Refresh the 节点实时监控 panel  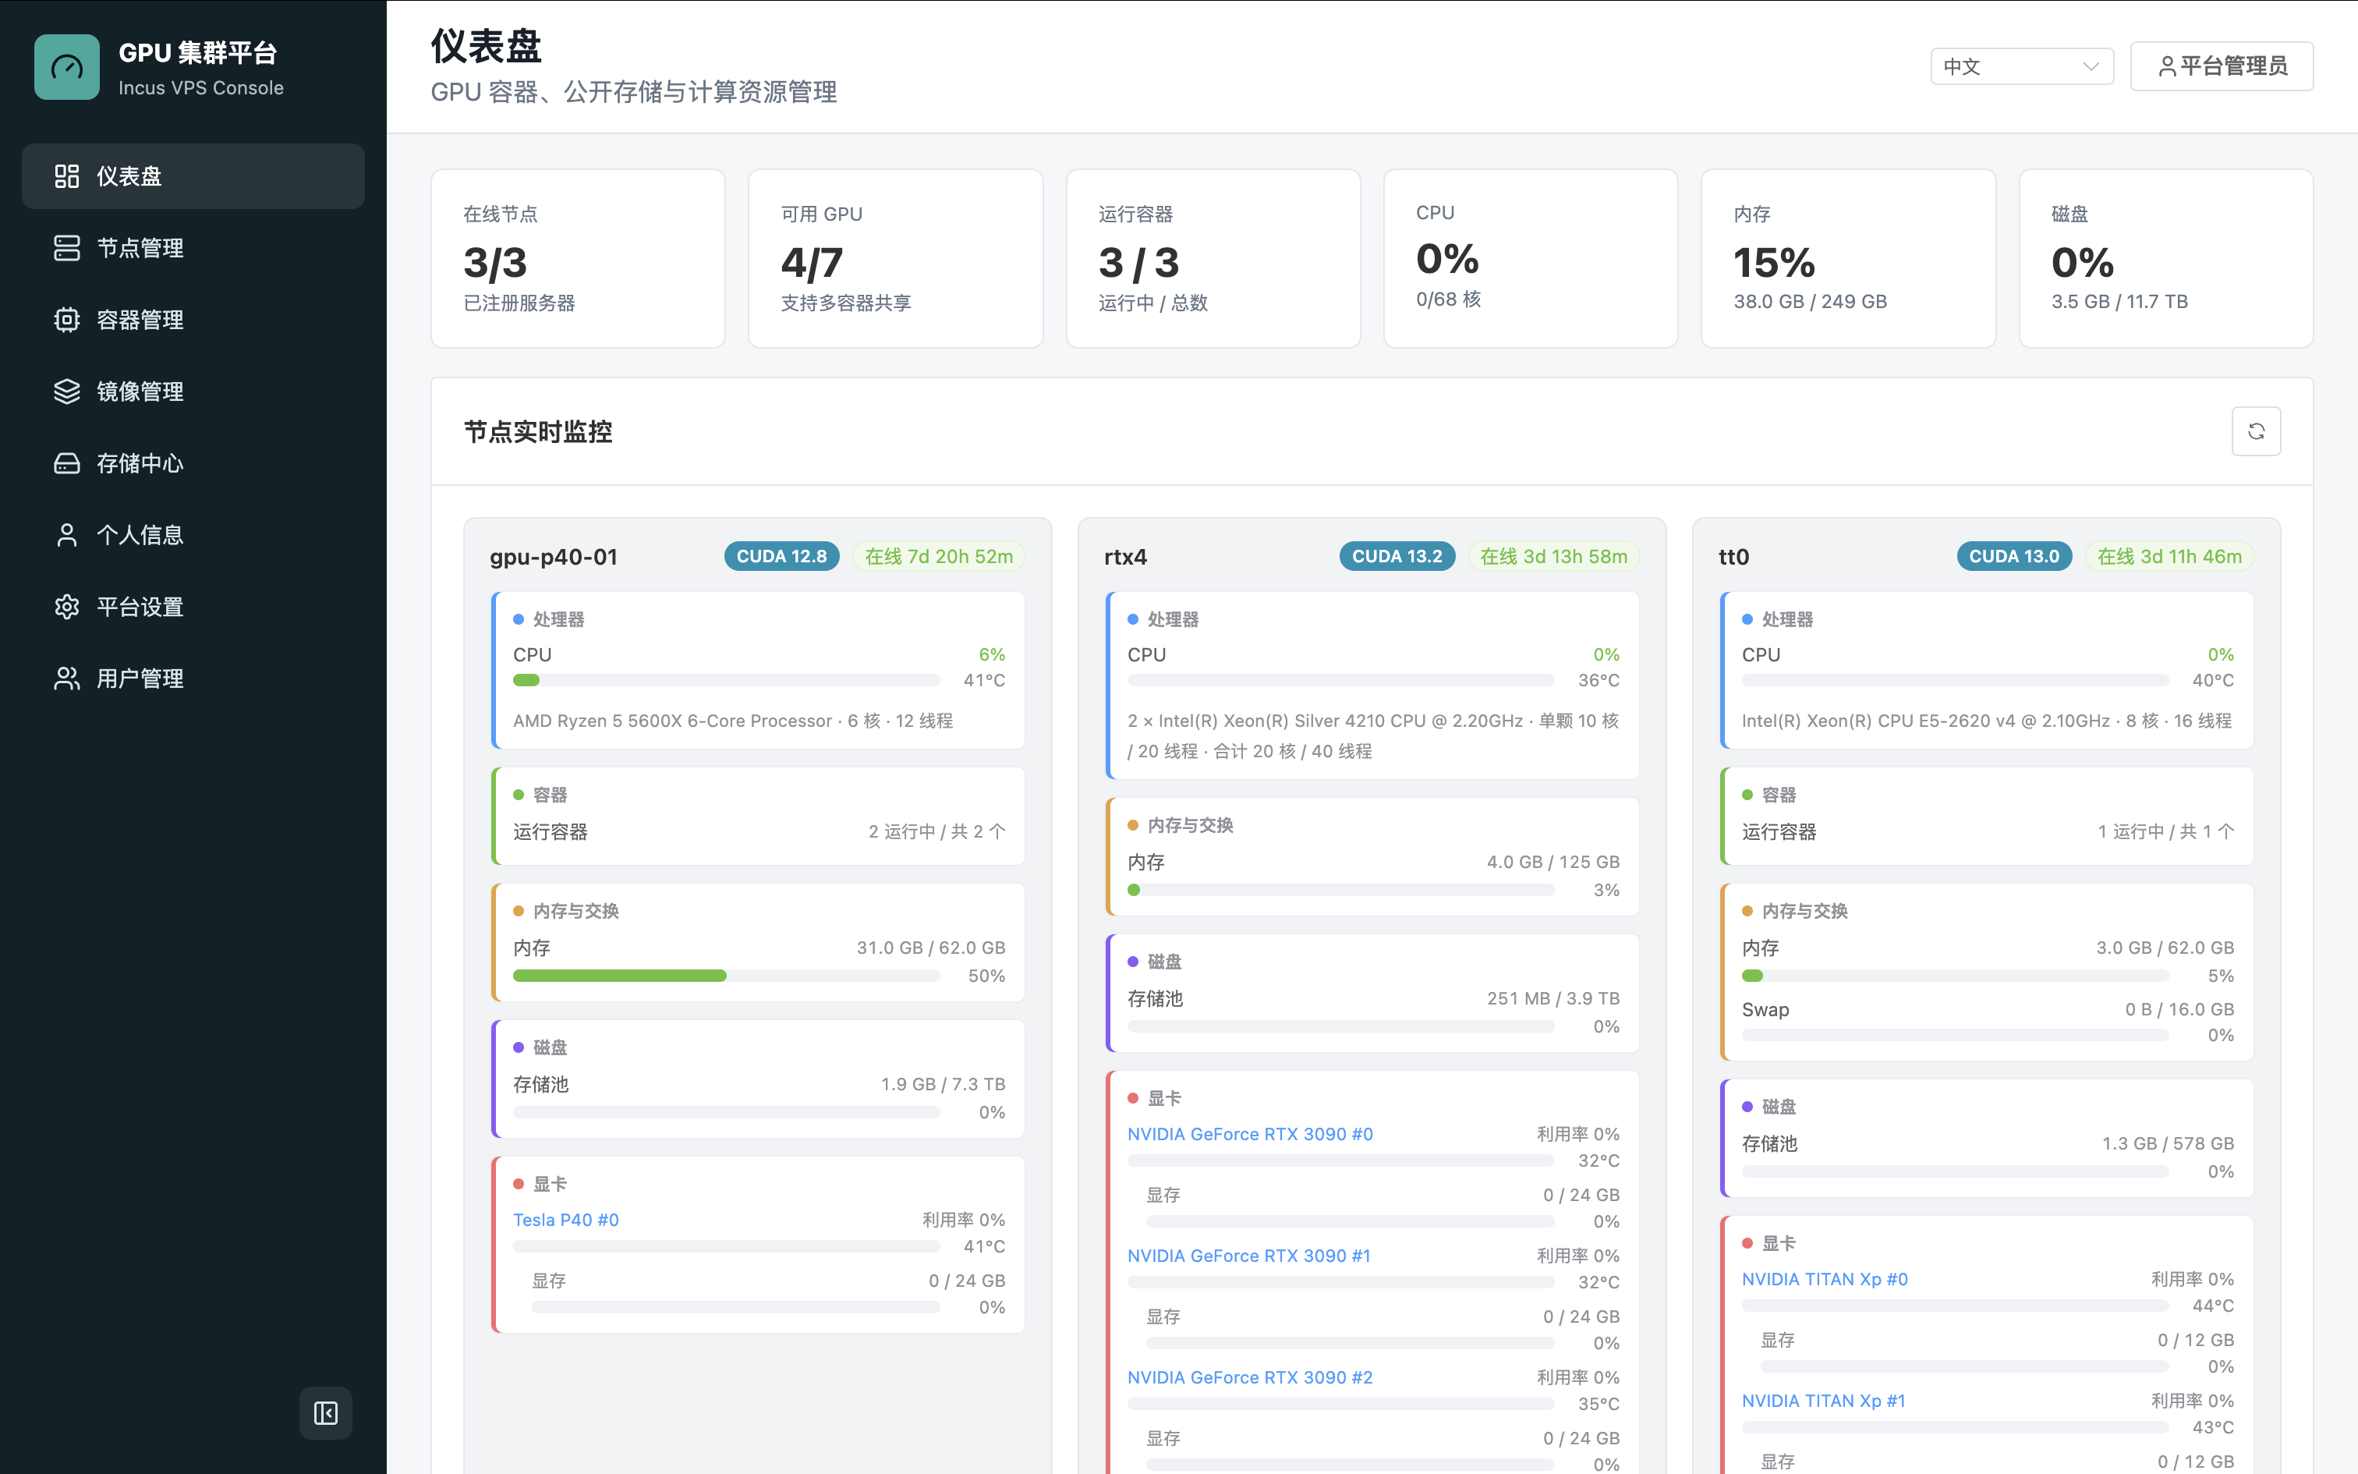(2256, 431)
